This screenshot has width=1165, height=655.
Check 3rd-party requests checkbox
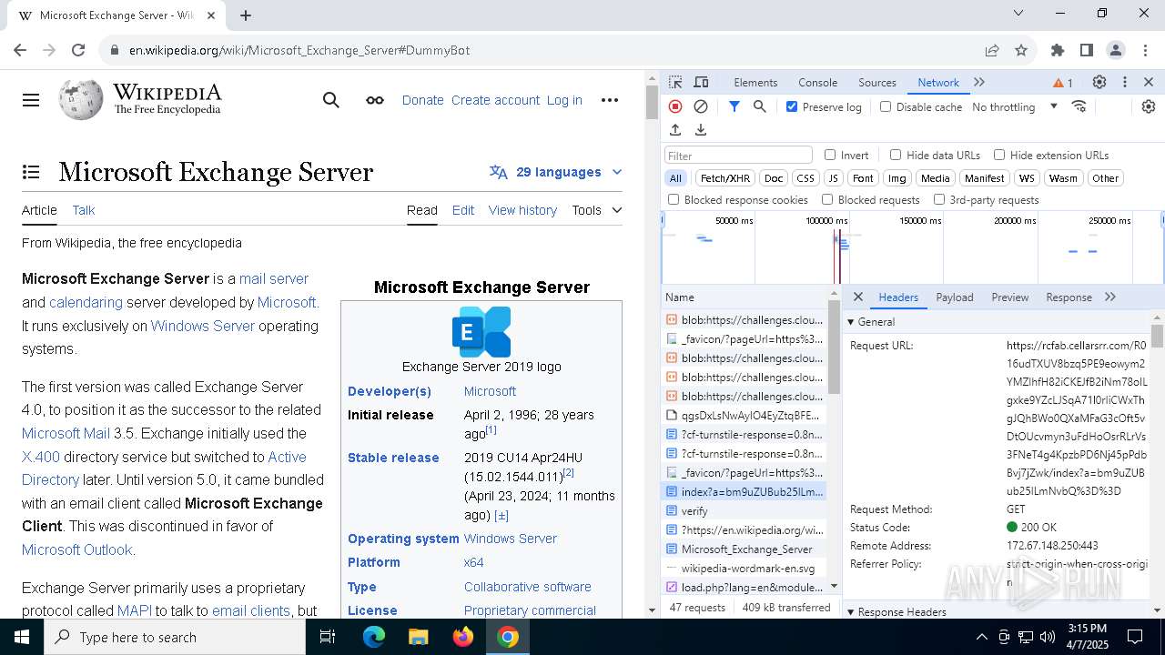tap(939, 199)
